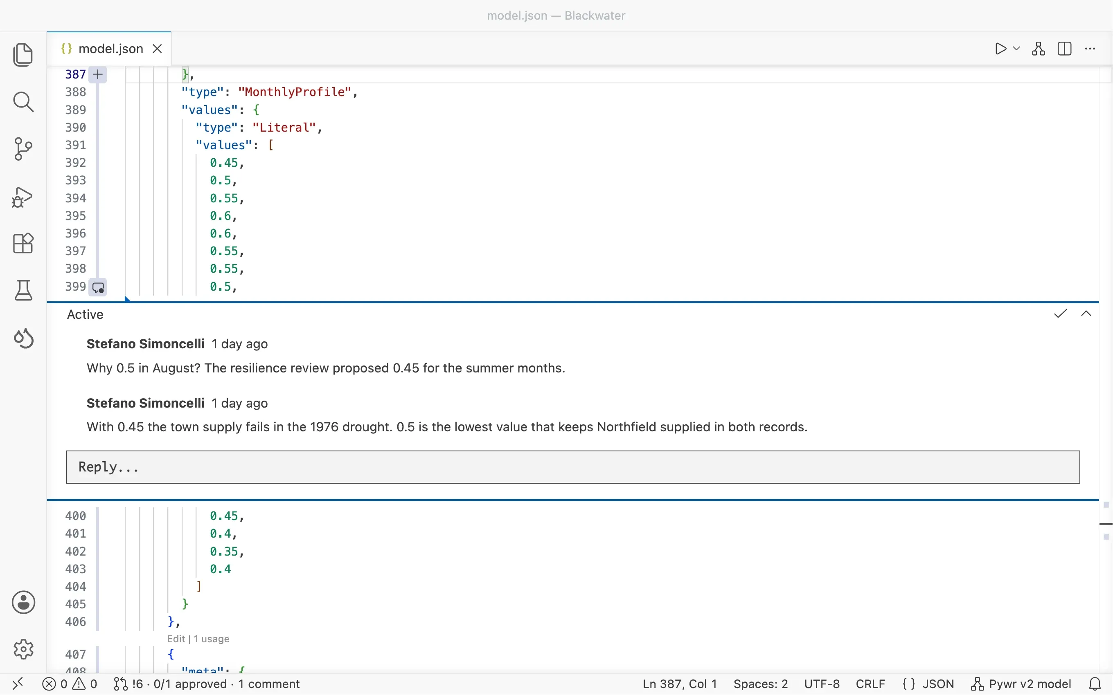Click line number 405 in gutter
This screenshot has height=695, width=1113.
click(75, 604)
